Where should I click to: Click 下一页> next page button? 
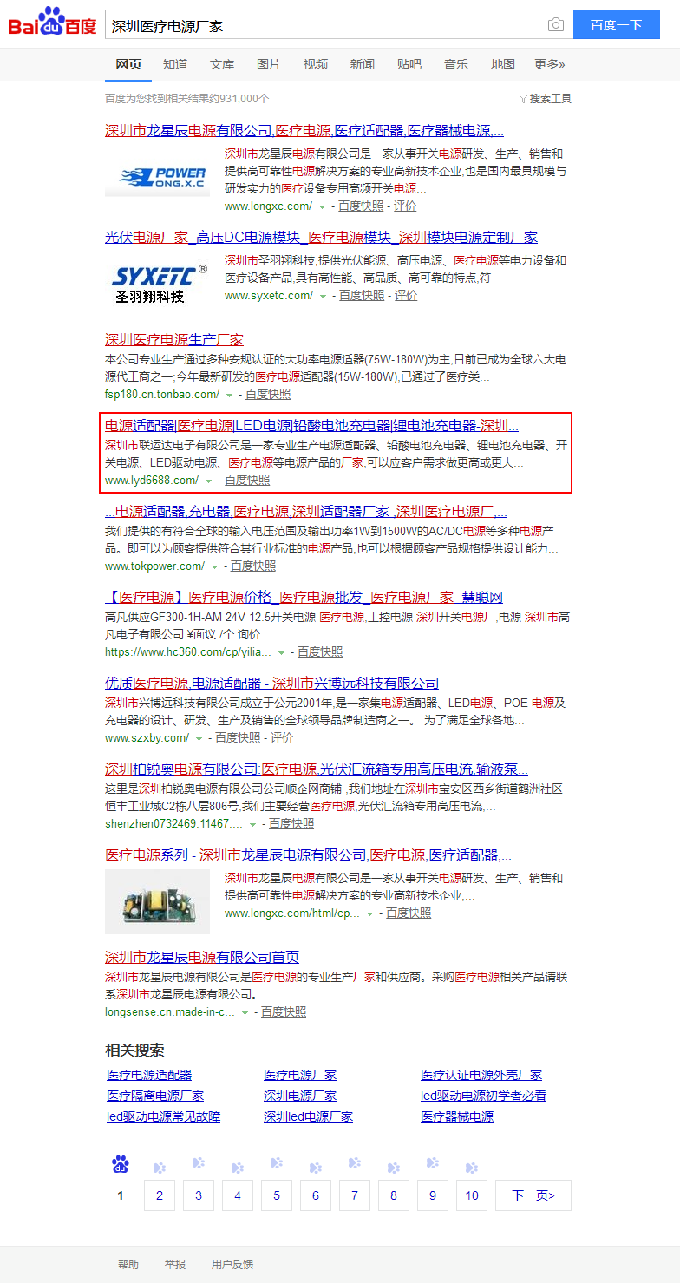(x=533, y=1195)
